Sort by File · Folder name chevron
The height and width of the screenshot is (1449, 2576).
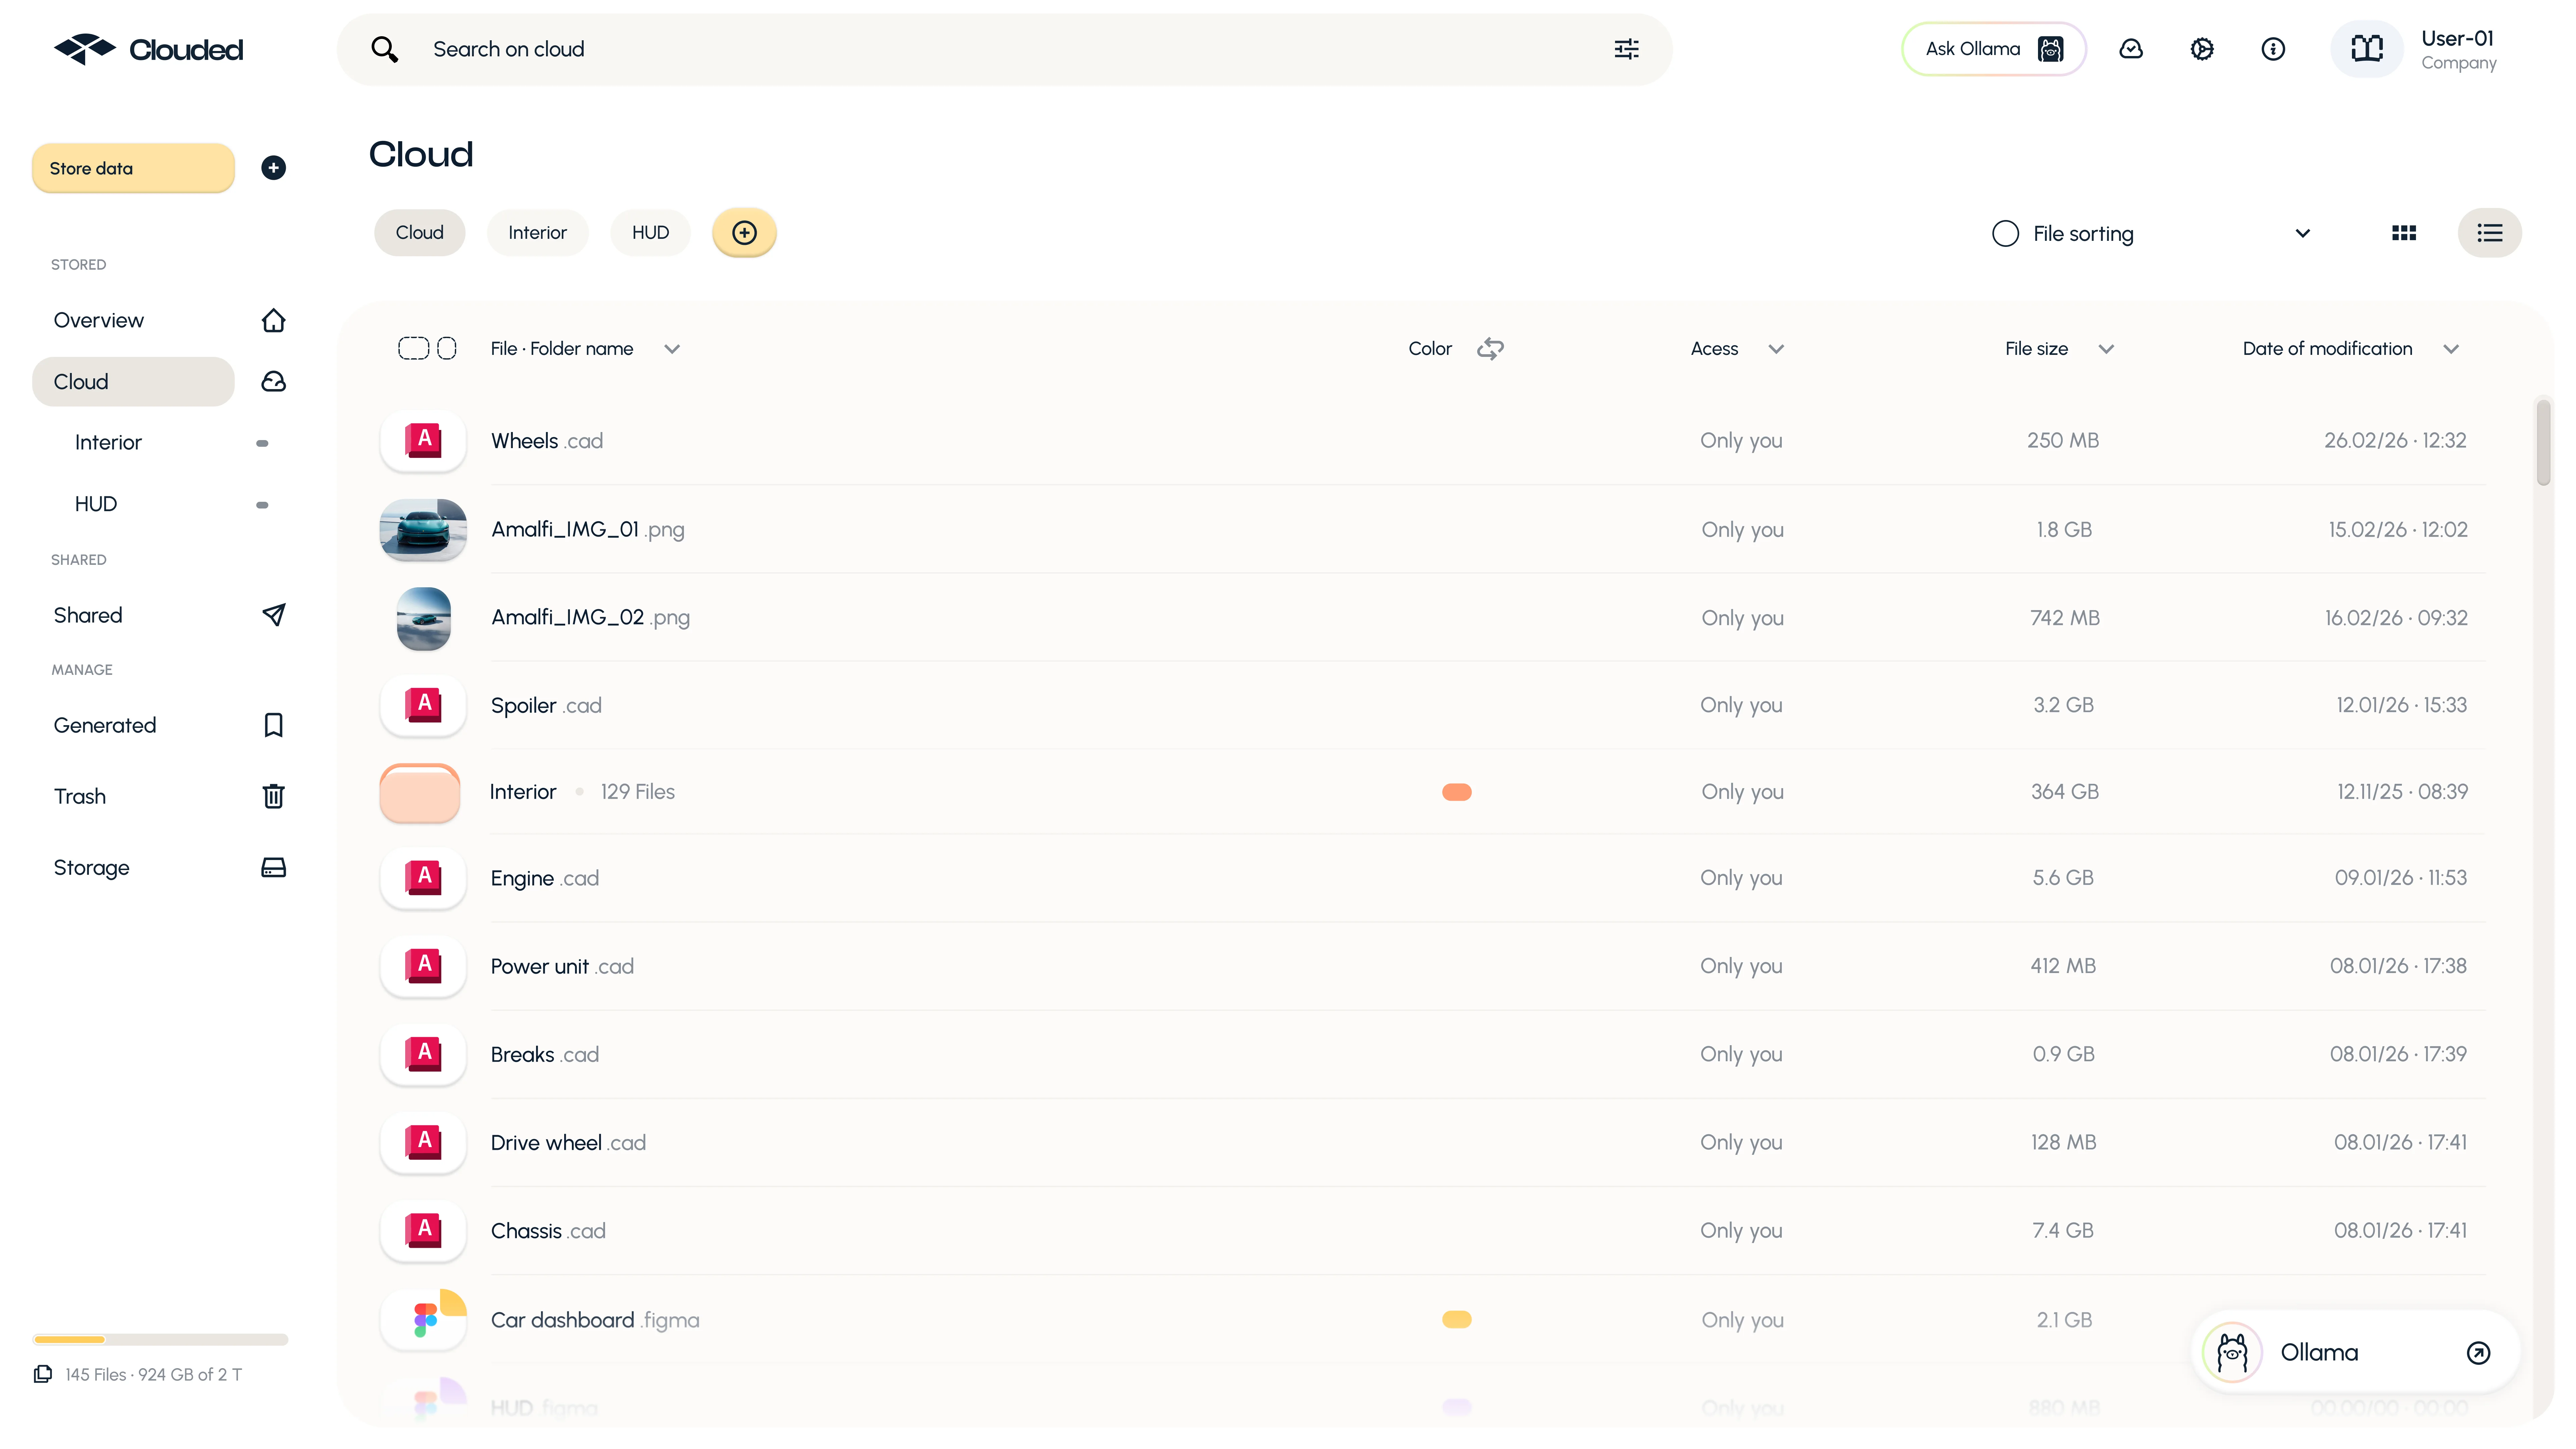pos(672,349)
